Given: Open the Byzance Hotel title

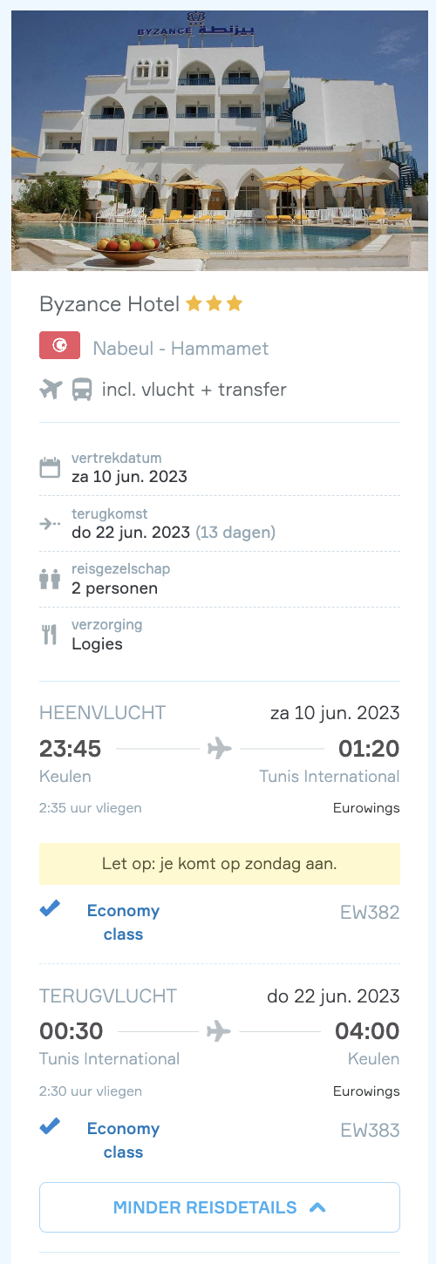Looking at the screenshot, I should pyautogui.click(x=109, y=303).
